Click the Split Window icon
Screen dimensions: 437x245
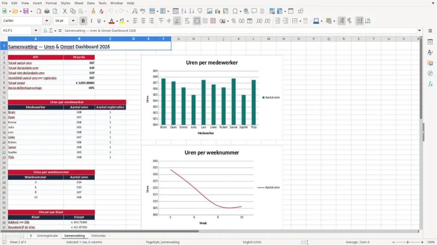291,11
